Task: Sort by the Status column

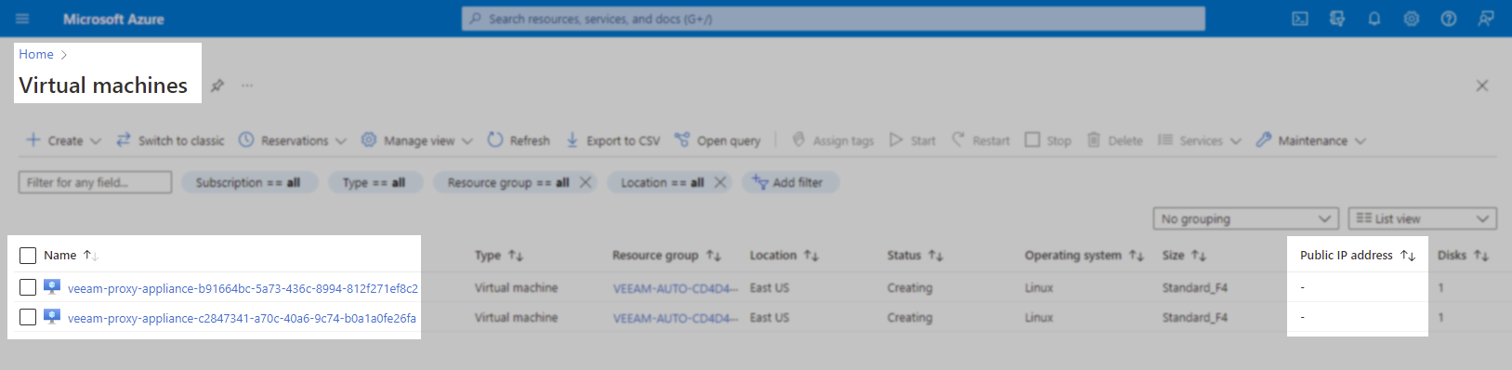Action: coord(915,256)
